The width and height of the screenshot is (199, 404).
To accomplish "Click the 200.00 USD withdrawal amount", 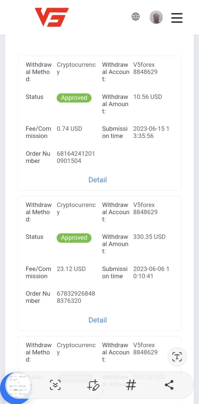I will click(149, 377).
